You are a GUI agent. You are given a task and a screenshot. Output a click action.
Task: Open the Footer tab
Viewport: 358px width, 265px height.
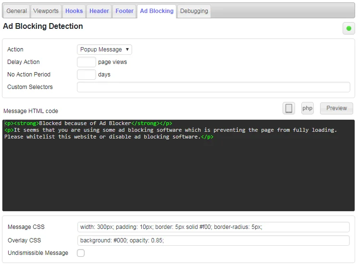pyautogui.click(x=124, y=11)
